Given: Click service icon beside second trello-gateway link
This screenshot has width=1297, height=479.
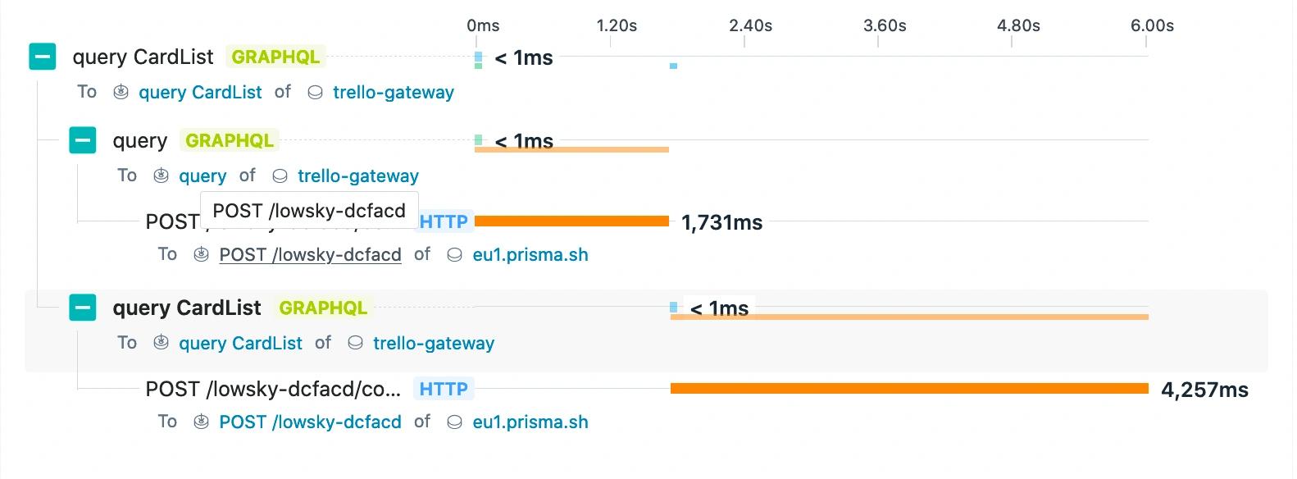Looking at the screenshot, I should pyautogui.click(x=280, y=176).
